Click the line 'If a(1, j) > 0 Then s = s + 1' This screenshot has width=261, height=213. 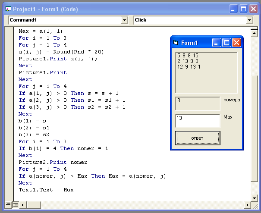point(69,94)
